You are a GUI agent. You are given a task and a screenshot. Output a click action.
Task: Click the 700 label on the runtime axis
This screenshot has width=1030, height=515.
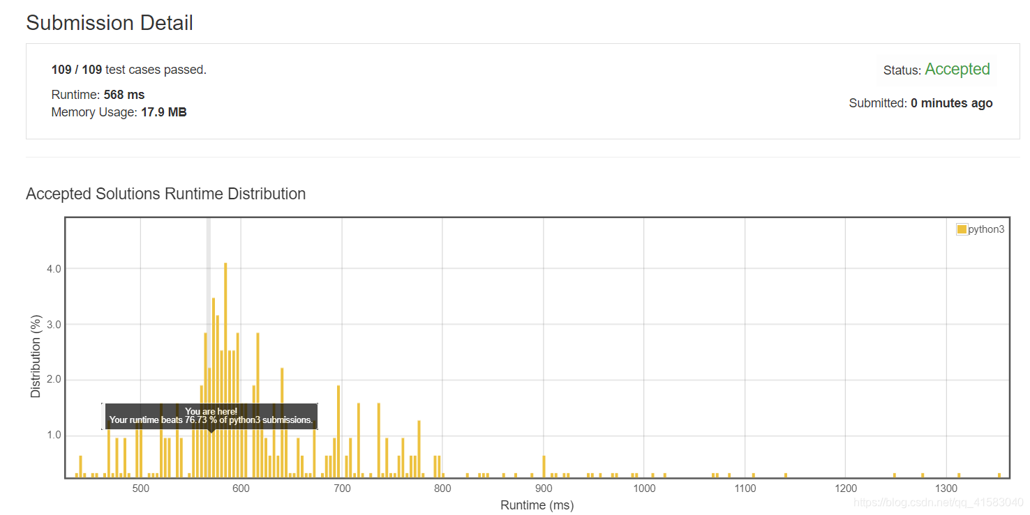click(342, 489)
